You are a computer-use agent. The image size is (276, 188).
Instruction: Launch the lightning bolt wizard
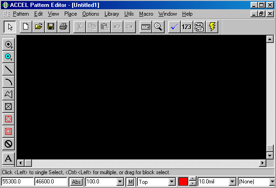pos(212,27)
